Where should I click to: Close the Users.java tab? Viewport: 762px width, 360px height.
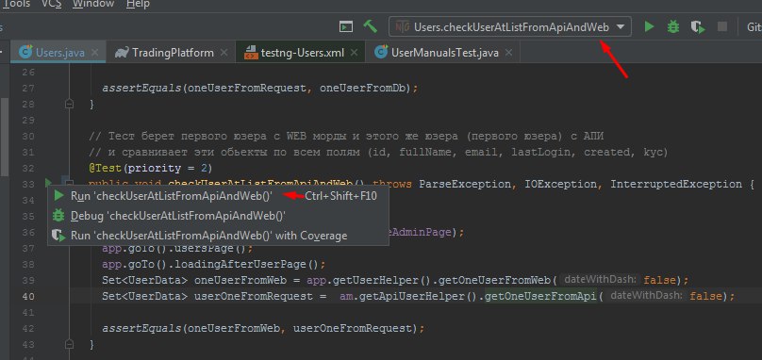[x=94, y=53]
